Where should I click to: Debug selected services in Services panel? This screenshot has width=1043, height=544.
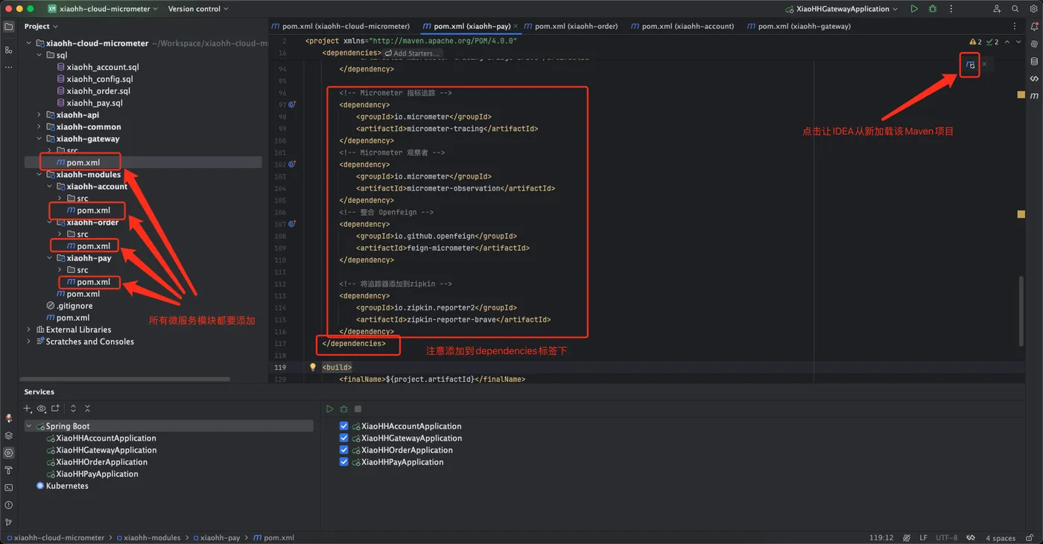tap(343, 409)
